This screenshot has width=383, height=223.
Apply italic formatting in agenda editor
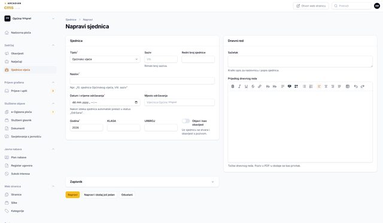point(239,86)
